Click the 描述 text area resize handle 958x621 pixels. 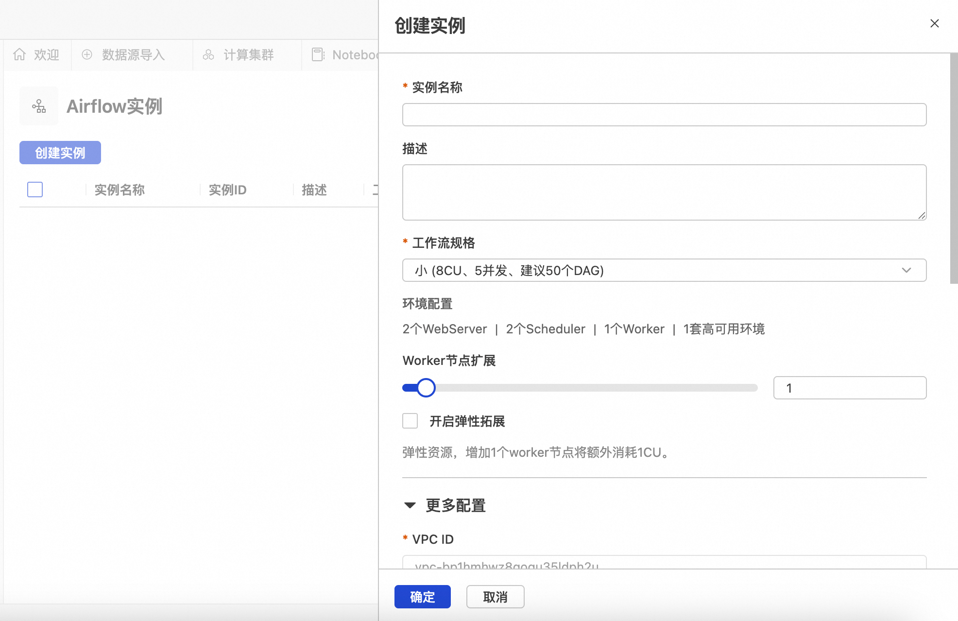click(x=922, y=216)
